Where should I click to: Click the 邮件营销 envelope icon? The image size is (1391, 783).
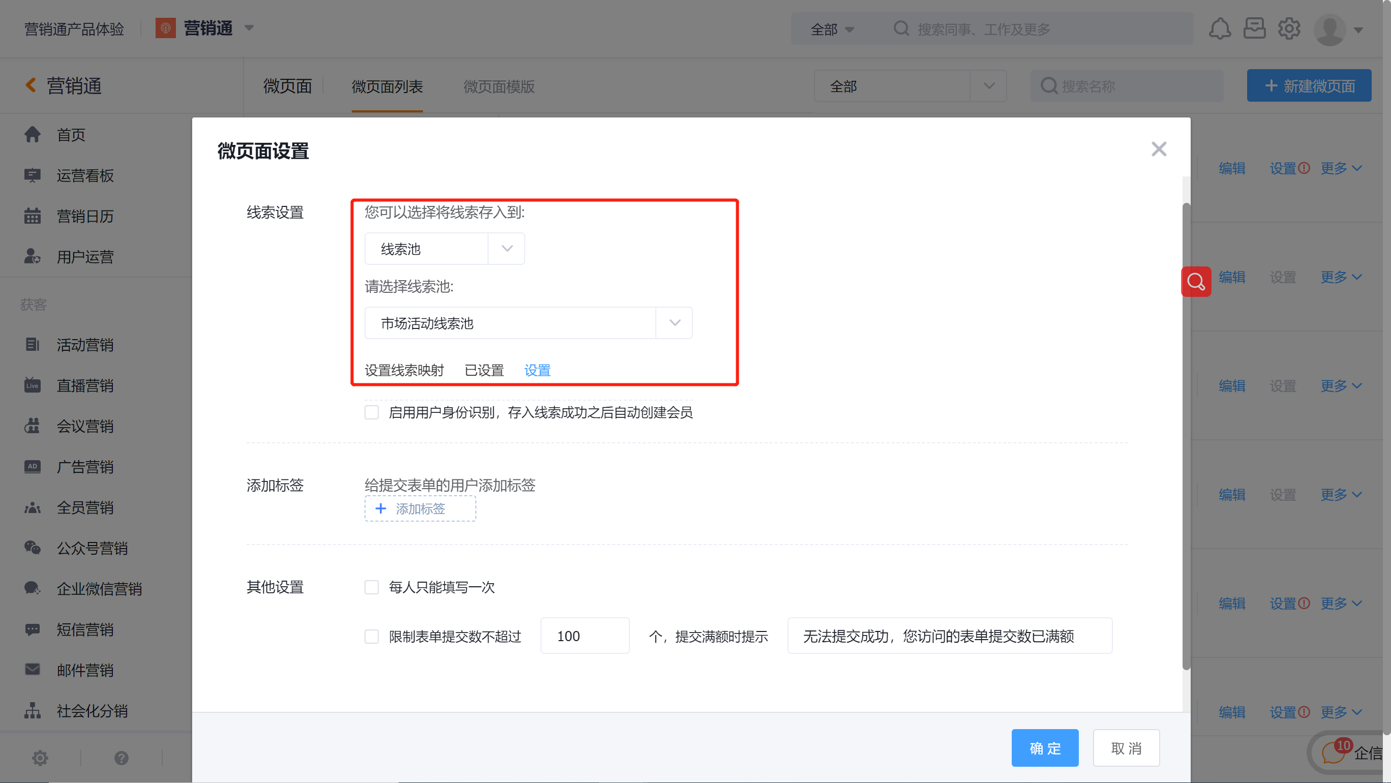click(x=33, y=670)
